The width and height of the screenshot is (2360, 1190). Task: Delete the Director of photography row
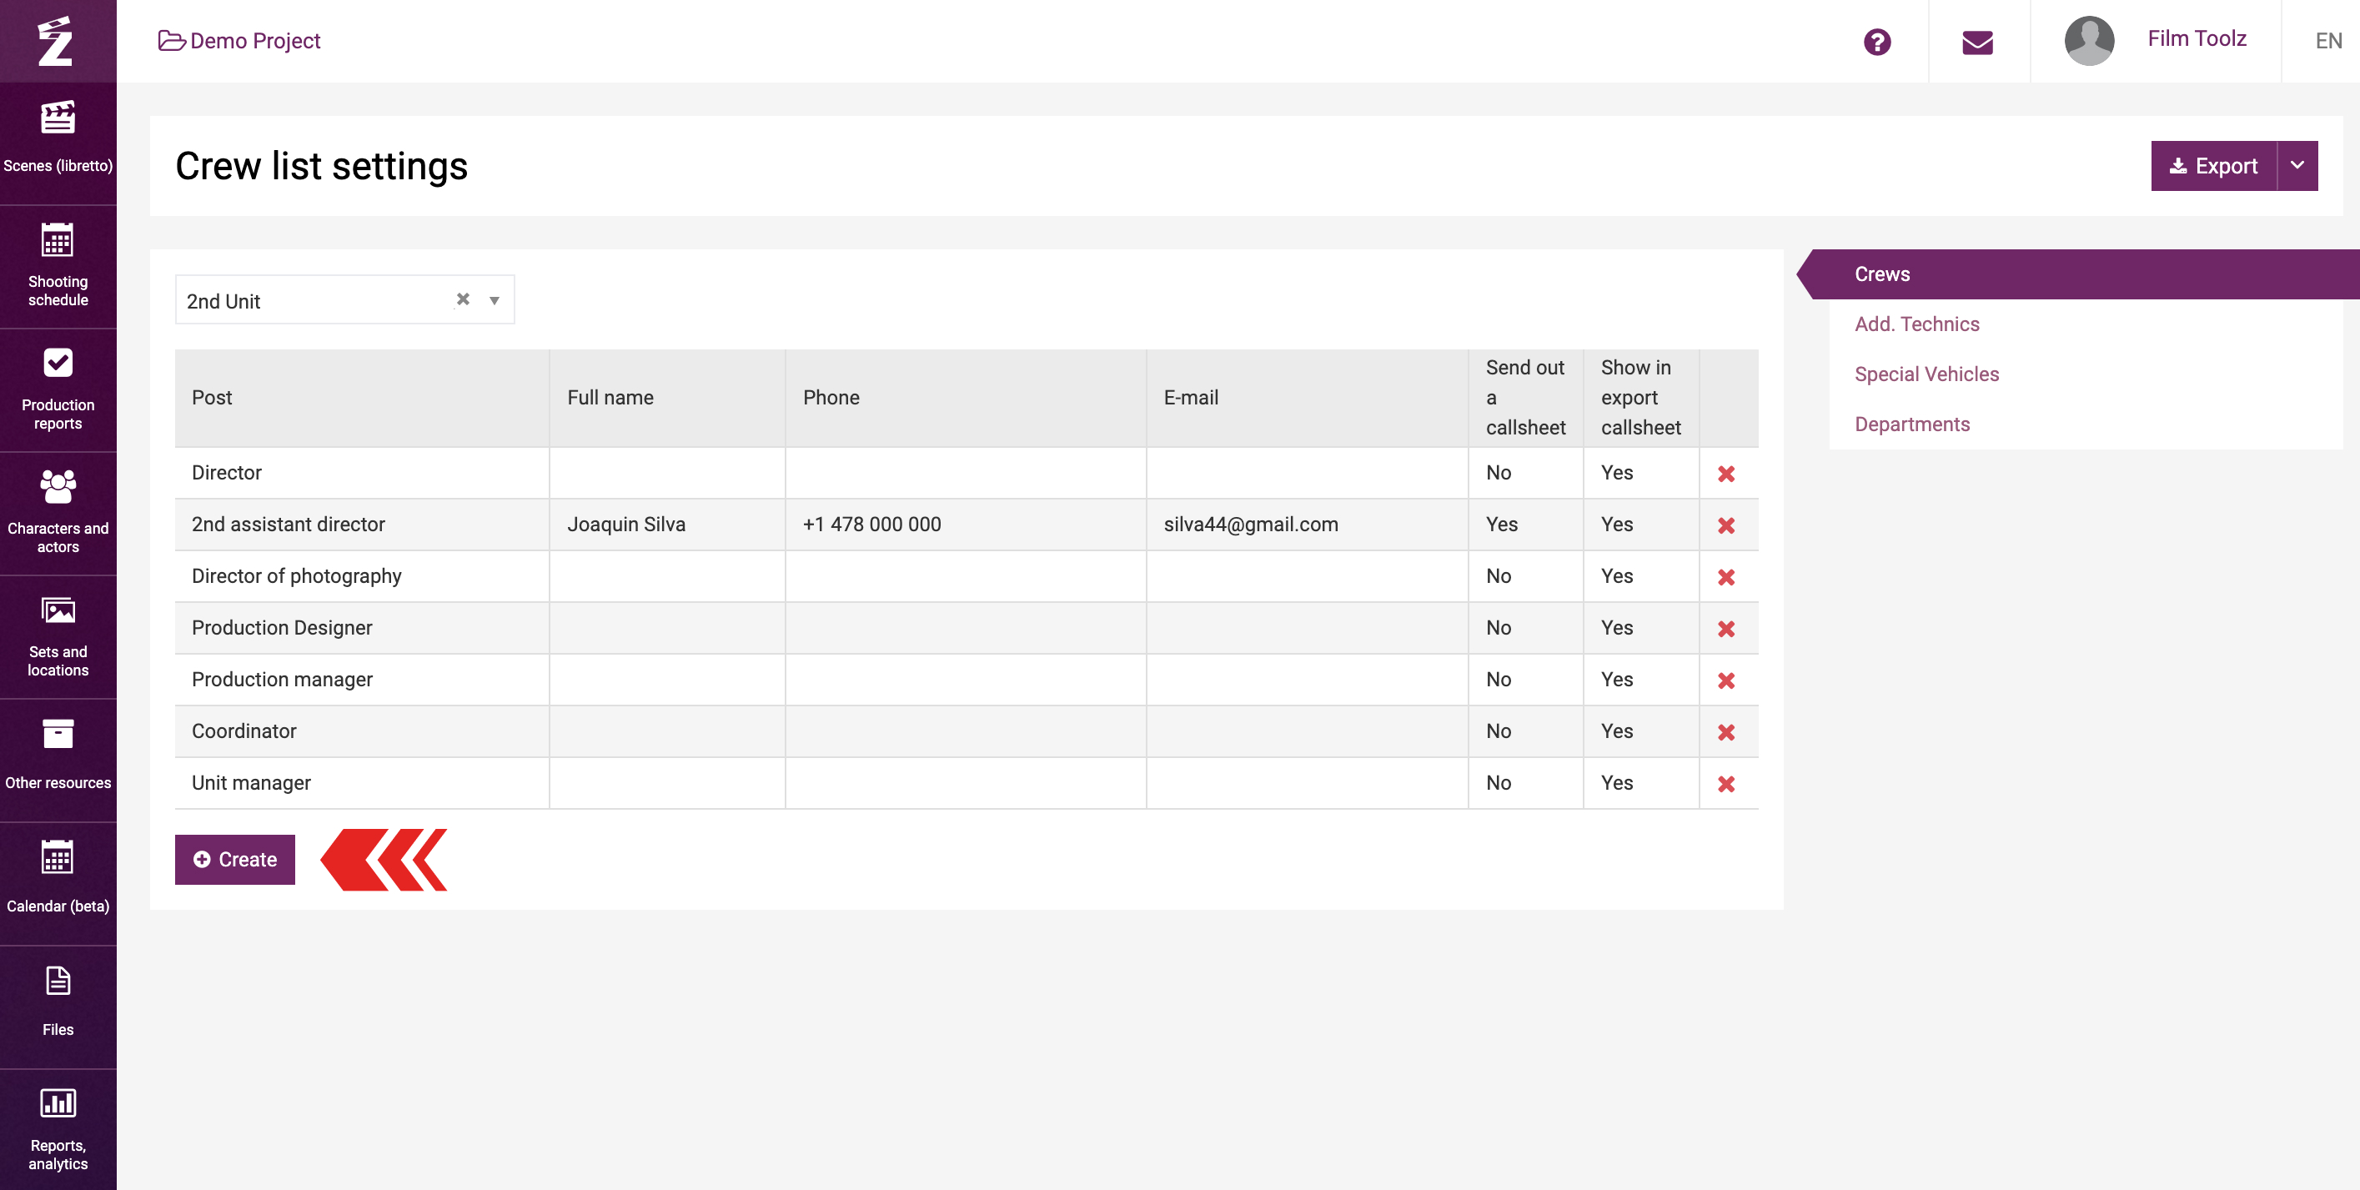coord(1726,577)
